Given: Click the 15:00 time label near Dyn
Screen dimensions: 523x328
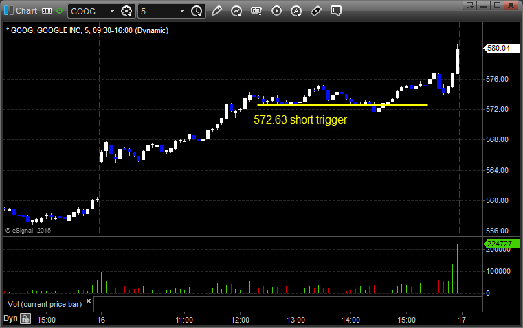Looking at the screenshot, I should (x=46, y=320).
